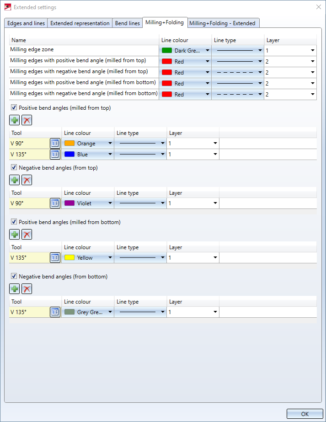Open tool catalogue for V 135° Grey Green row

click(x=55, y=312)
